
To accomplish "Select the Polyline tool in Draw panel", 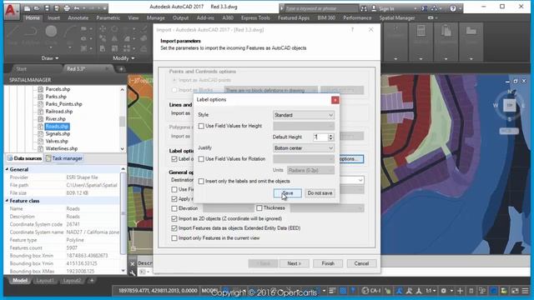I will [x=31, y=32].
